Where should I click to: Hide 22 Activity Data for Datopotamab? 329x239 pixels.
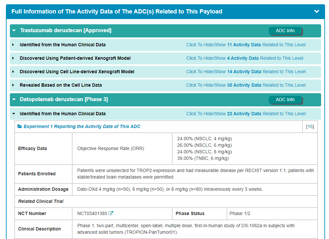point(245,114)
